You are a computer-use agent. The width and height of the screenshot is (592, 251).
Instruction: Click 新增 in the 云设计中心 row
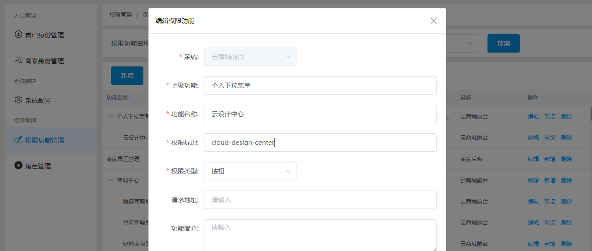550,138
